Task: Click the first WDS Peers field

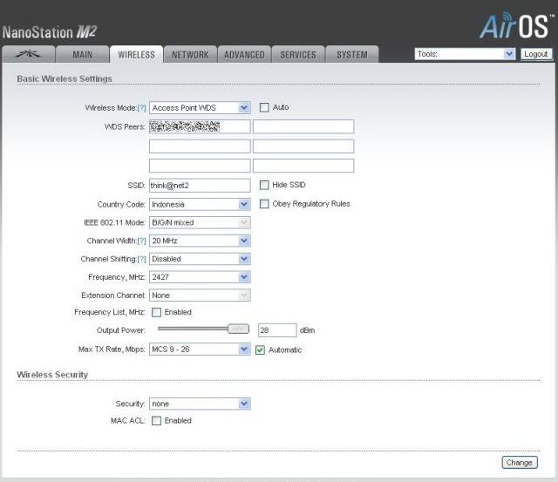Action: coord(200,126)
